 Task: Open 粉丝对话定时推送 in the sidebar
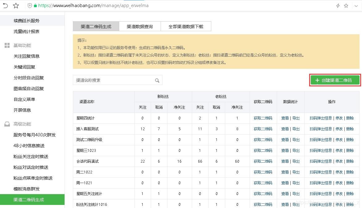coord(31,167)
